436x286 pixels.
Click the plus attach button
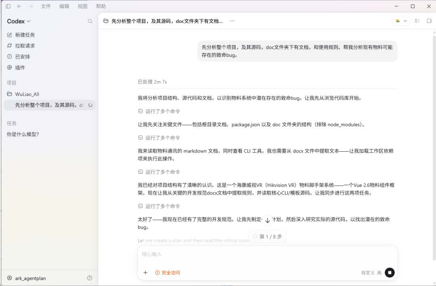[x=145, y=273]
